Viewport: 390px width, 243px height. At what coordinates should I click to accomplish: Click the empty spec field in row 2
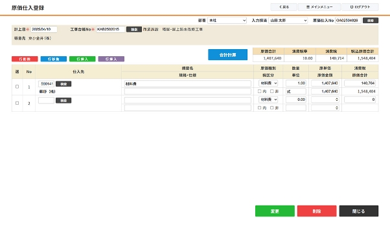187,108
